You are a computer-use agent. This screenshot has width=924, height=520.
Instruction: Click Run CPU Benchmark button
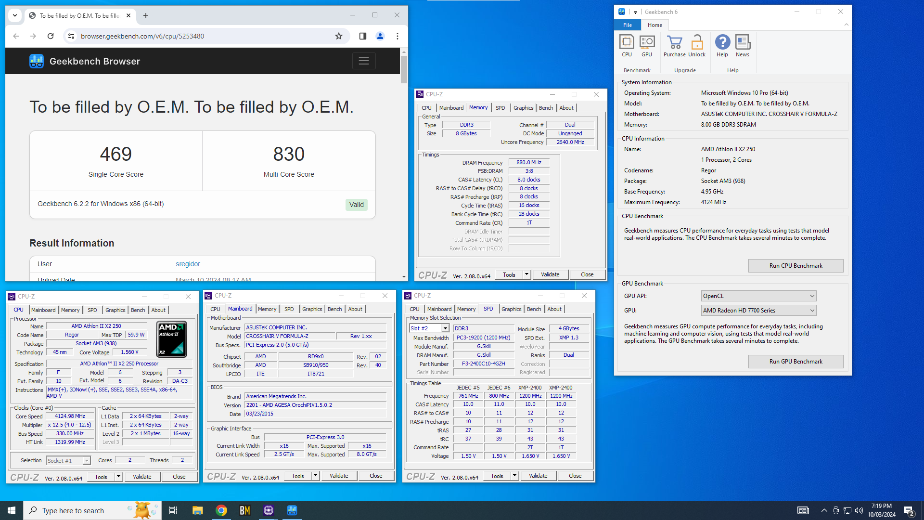[x=796, y=266]
